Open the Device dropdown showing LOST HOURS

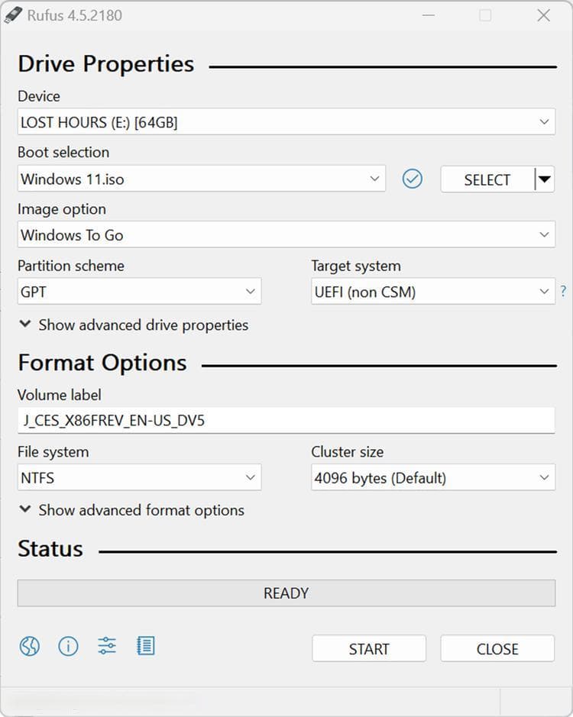click(286, 121)
